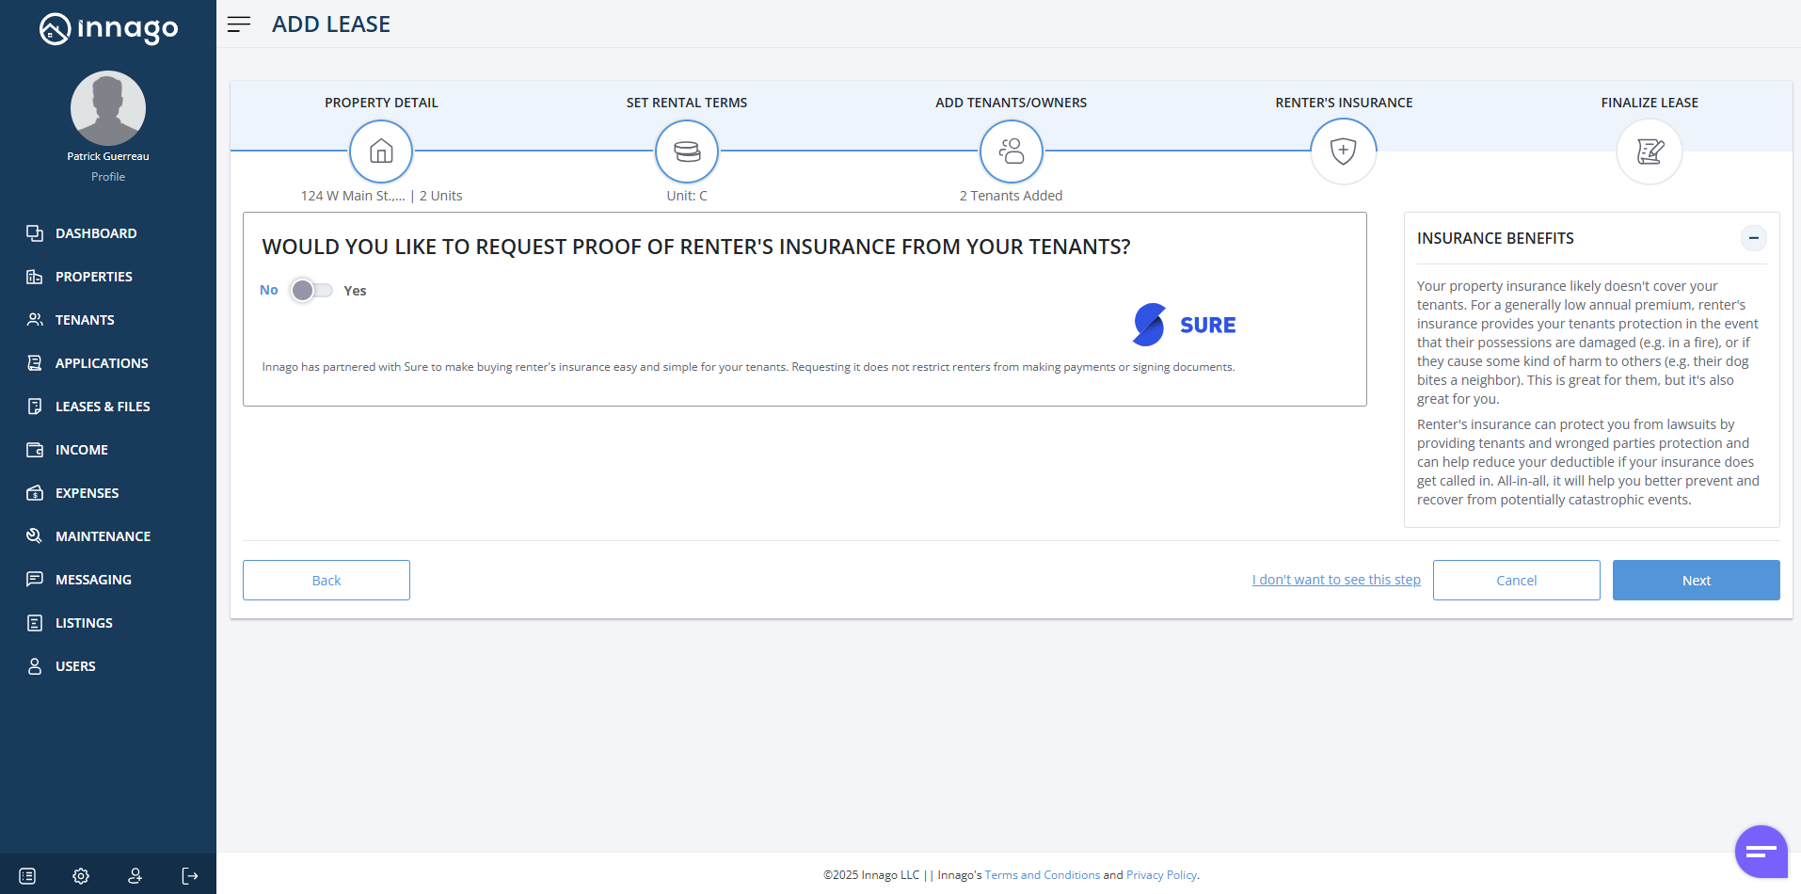Open the Terms and Conditions link
1801x894 pixels.
[x=1042, y=875]
